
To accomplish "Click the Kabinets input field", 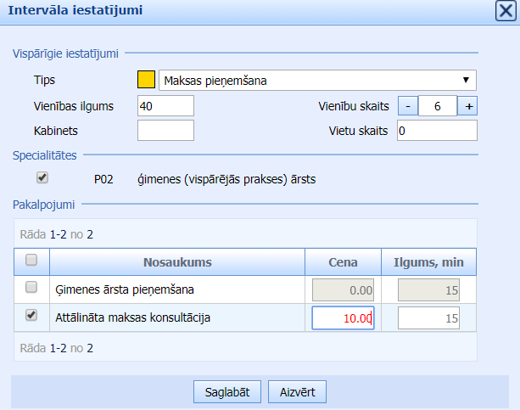I will [x=165, y=131].
